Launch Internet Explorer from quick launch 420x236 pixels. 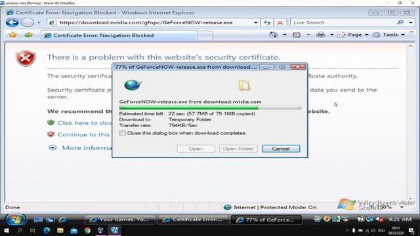62,220
